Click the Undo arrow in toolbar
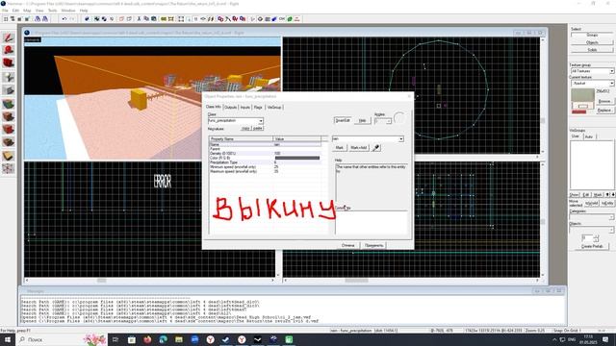The height and width of the screenshot is (346, 616). click(64, 19)
